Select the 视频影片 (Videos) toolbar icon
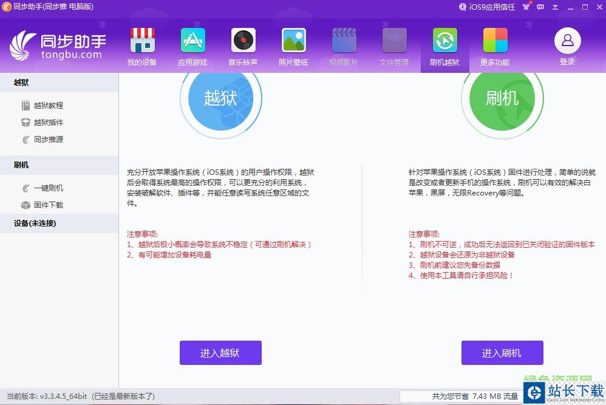 tap(344, 47)
